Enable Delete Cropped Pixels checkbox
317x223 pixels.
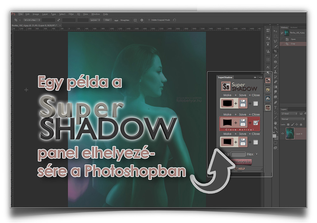pos(149,20)
